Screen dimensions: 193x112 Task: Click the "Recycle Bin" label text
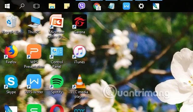pyautogui.click(x=11, y=32)
